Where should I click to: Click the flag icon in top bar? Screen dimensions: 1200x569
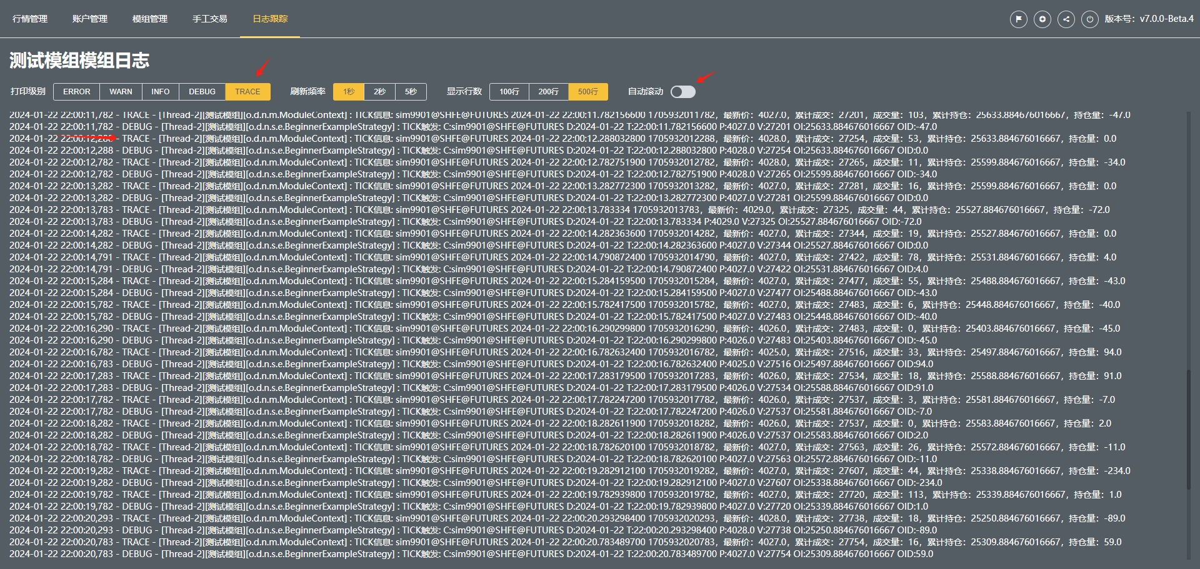(1019, 19)
